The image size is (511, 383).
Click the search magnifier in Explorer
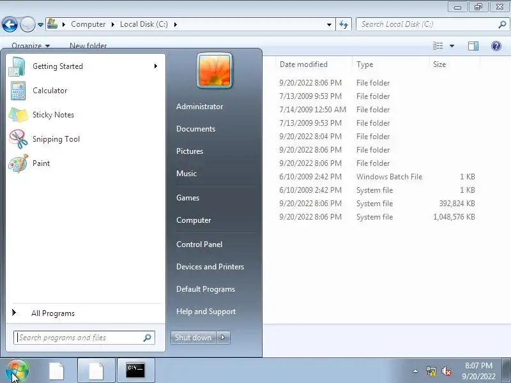click(502, 24)
